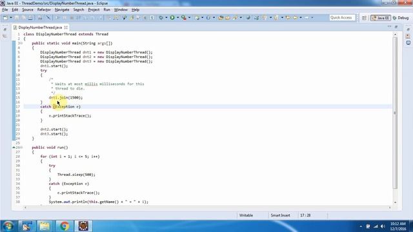Open the Navigate menu
Screen dimensions: 413x232
[62, 10]
